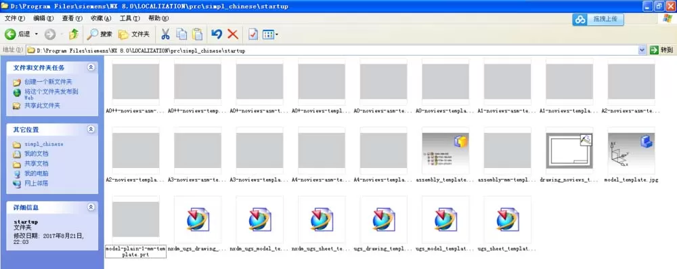Select the A0+-noviews-asm-t file thumbnail
This screenshot has width=677, height=269.
(x=259, y=82)
